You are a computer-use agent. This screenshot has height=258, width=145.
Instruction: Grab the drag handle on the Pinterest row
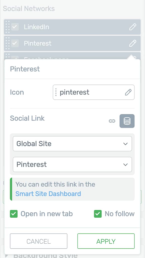[8, 43]
